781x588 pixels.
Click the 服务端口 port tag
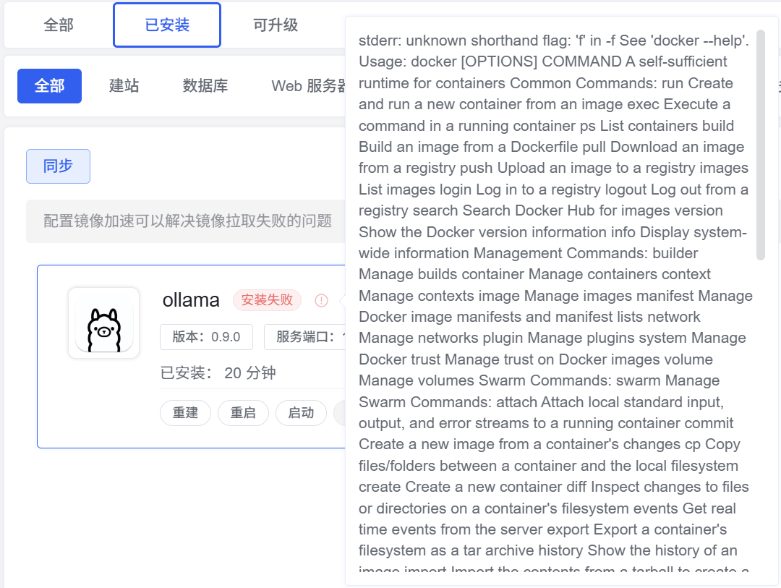305,337
